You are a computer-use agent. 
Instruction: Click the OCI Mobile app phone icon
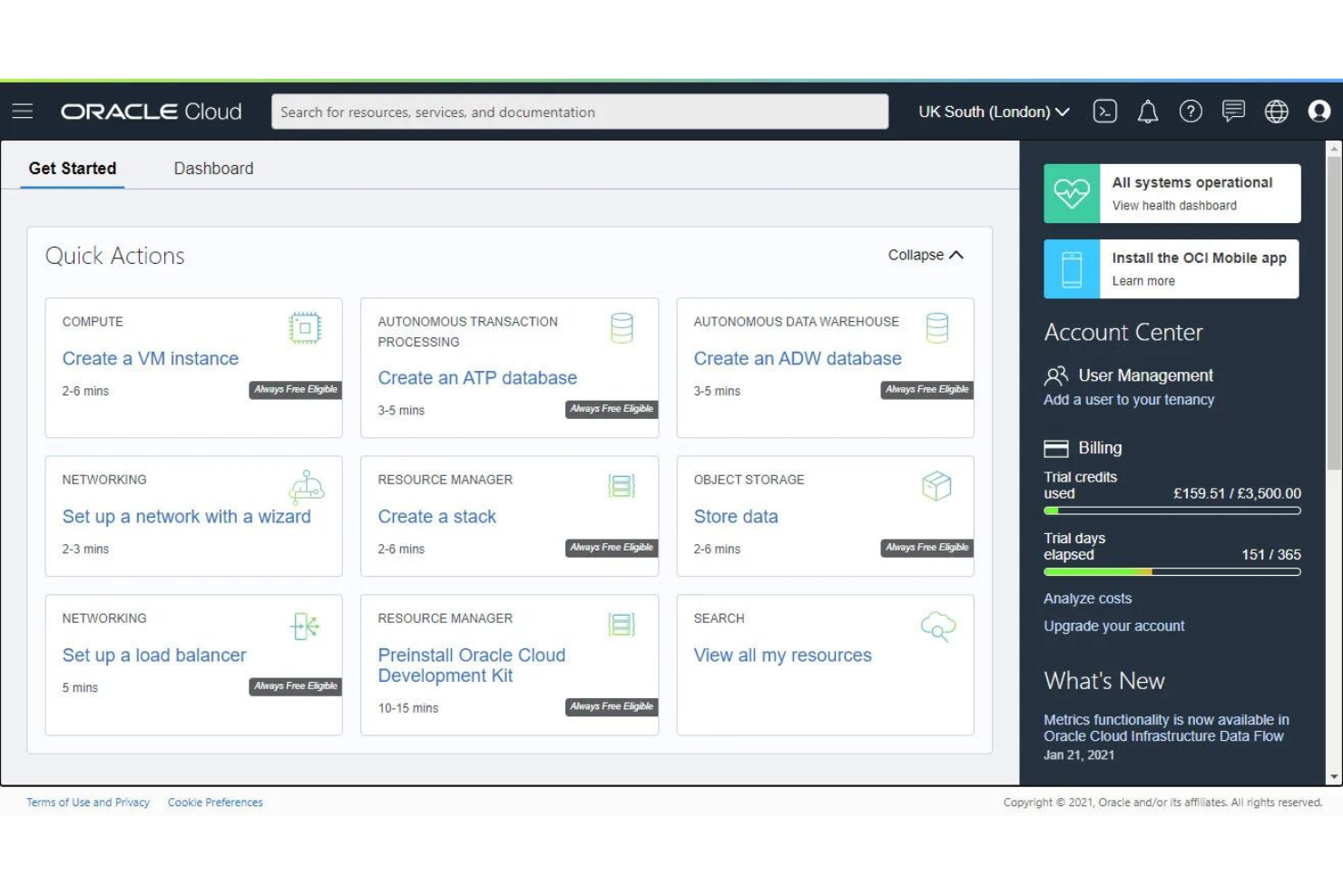tap(1072, 268)
